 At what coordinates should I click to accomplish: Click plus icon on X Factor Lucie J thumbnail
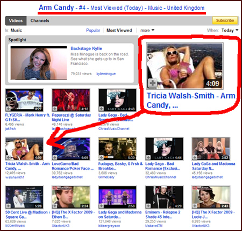tap(195, 206)
